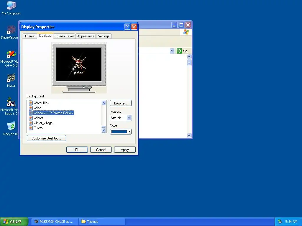Open the Position Stretch dropdown
Viewport: 302px width, 226px height.
tap(129, 118)
